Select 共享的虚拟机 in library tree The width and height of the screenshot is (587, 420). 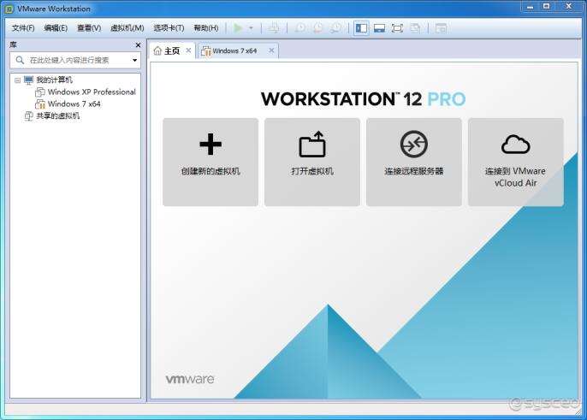[57, 115]
